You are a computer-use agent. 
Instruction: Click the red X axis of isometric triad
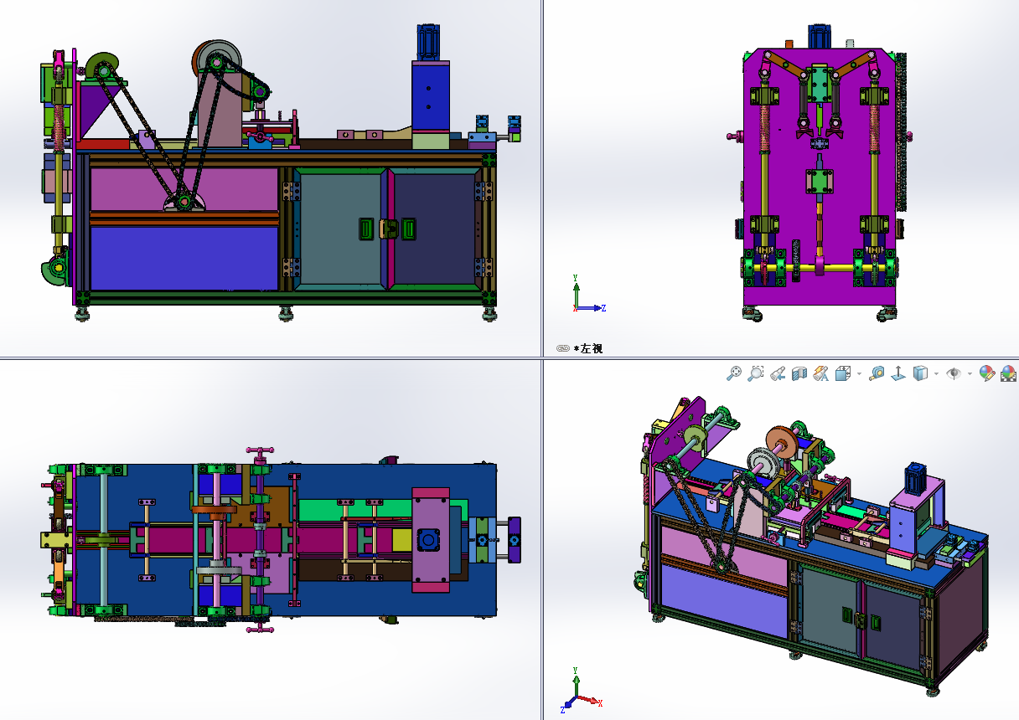pos(590,700)
